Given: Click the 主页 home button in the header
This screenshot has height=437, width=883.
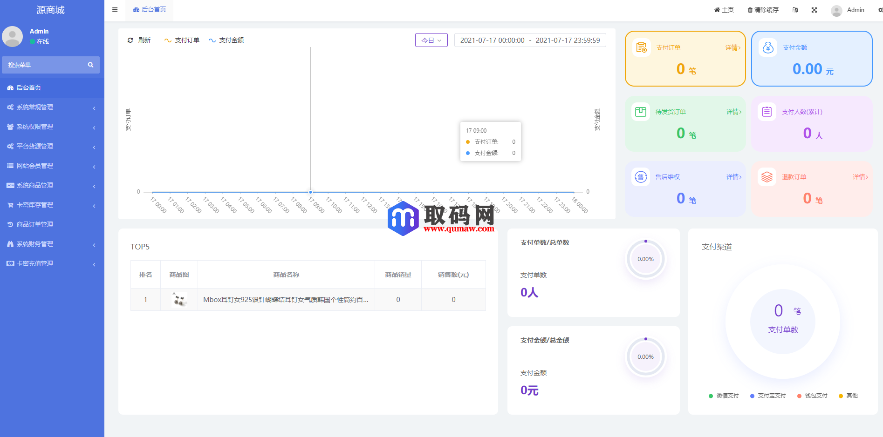Looking at the screenshot, I should (x=723, y=9).
